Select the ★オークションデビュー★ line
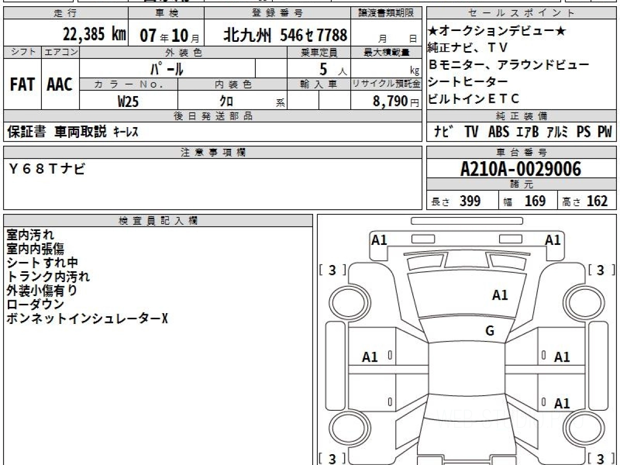This screenshot has height=465, width=620. point(497,31)
